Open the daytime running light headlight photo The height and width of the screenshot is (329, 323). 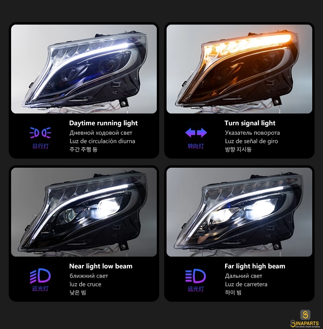84,69
